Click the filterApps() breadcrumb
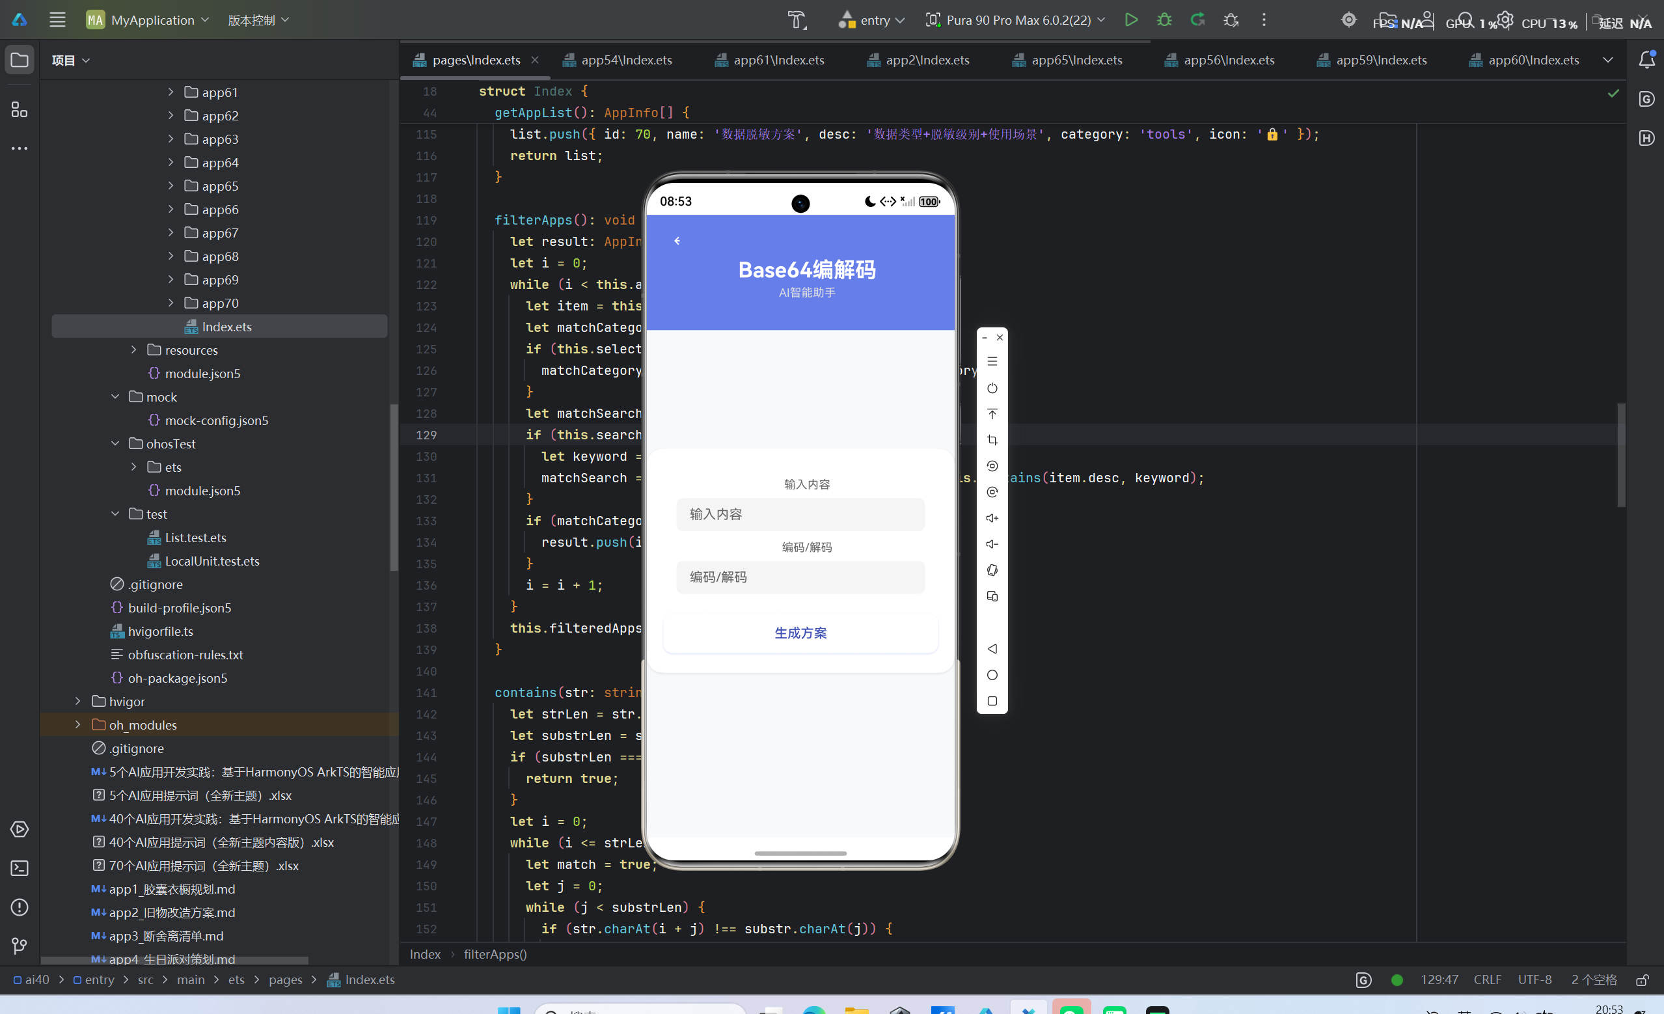Viewport: 1664px width, 1014px height. pyautogui.click(x=495, y=955)
